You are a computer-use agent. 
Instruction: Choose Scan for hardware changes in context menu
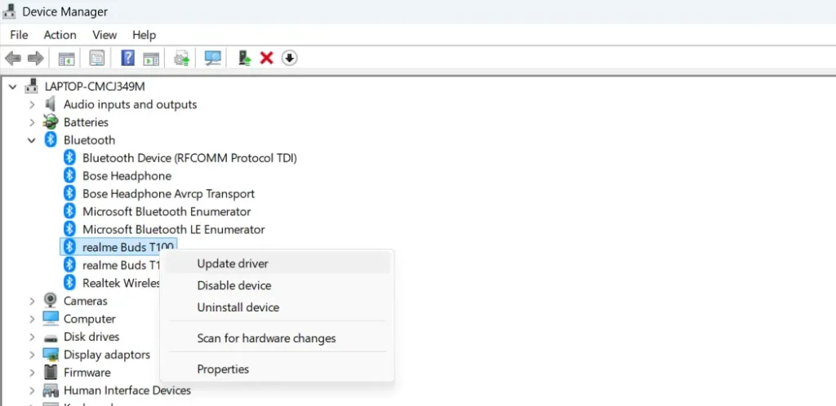(x=278, y=338)
